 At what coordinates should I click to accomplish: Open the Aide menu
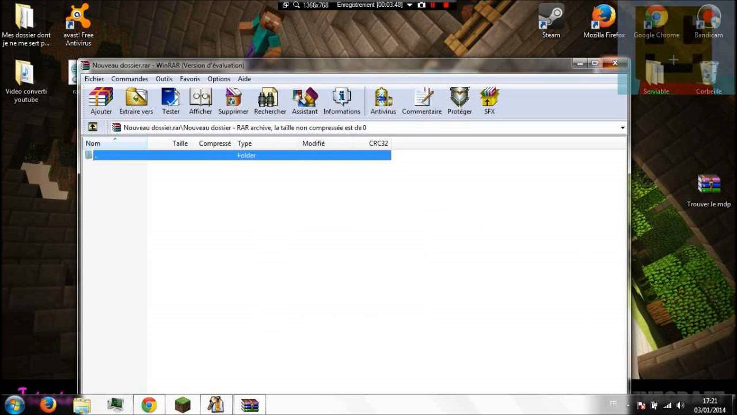pos(245,79)
